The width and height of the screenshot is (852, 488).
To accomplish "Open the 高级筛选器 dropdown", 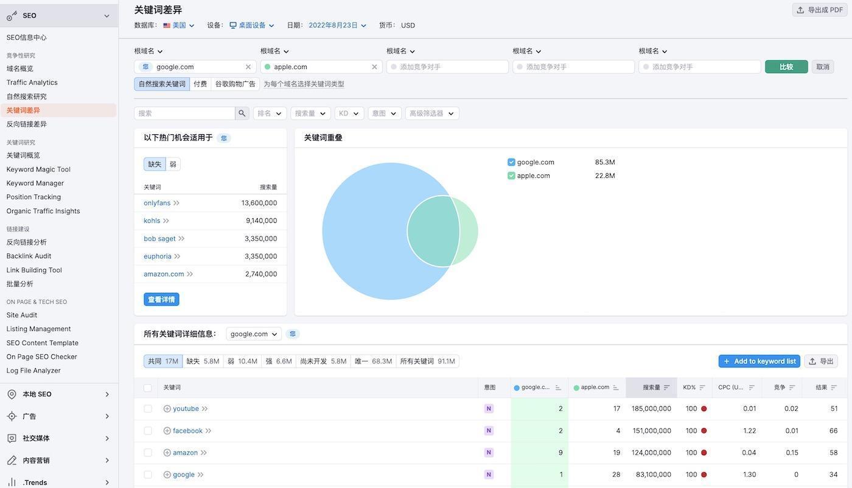I will coord(432,113).
